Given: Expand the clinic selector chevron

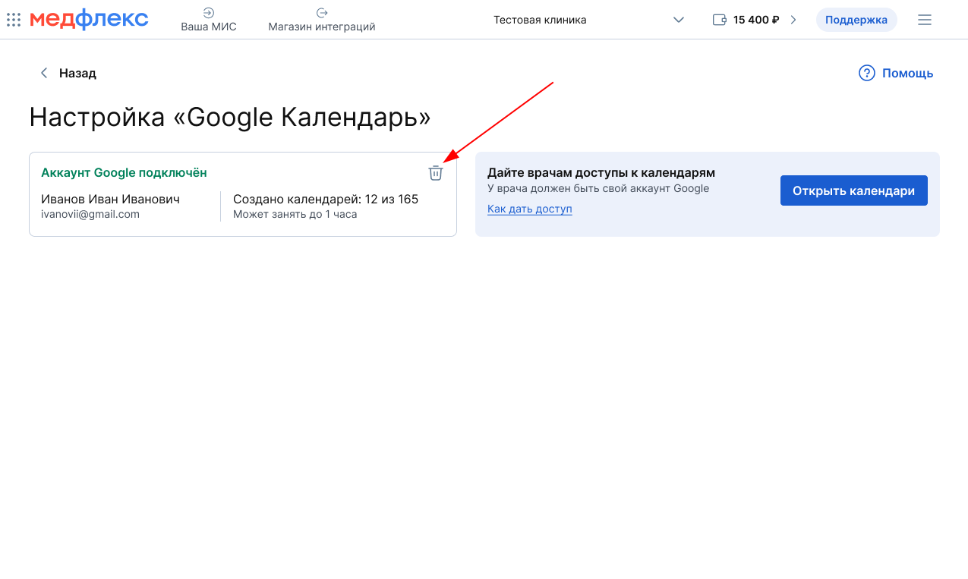Looking at the screenshot, I should point(679,20).
